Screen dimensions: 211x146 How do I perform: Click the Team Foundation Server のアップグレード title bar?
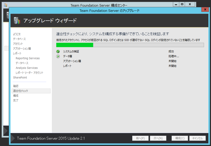coord(109,11)
